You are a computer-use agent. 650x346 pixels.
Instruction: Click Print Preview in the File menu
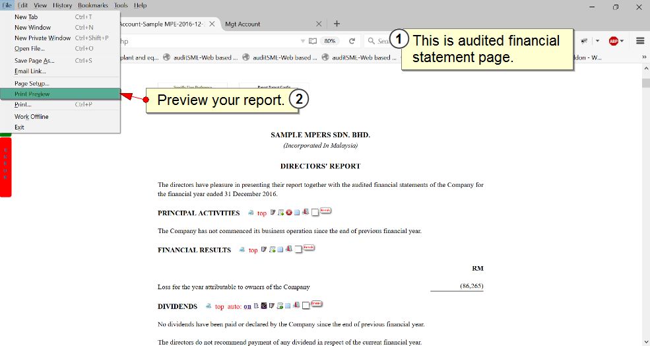(x=32, y=94)
